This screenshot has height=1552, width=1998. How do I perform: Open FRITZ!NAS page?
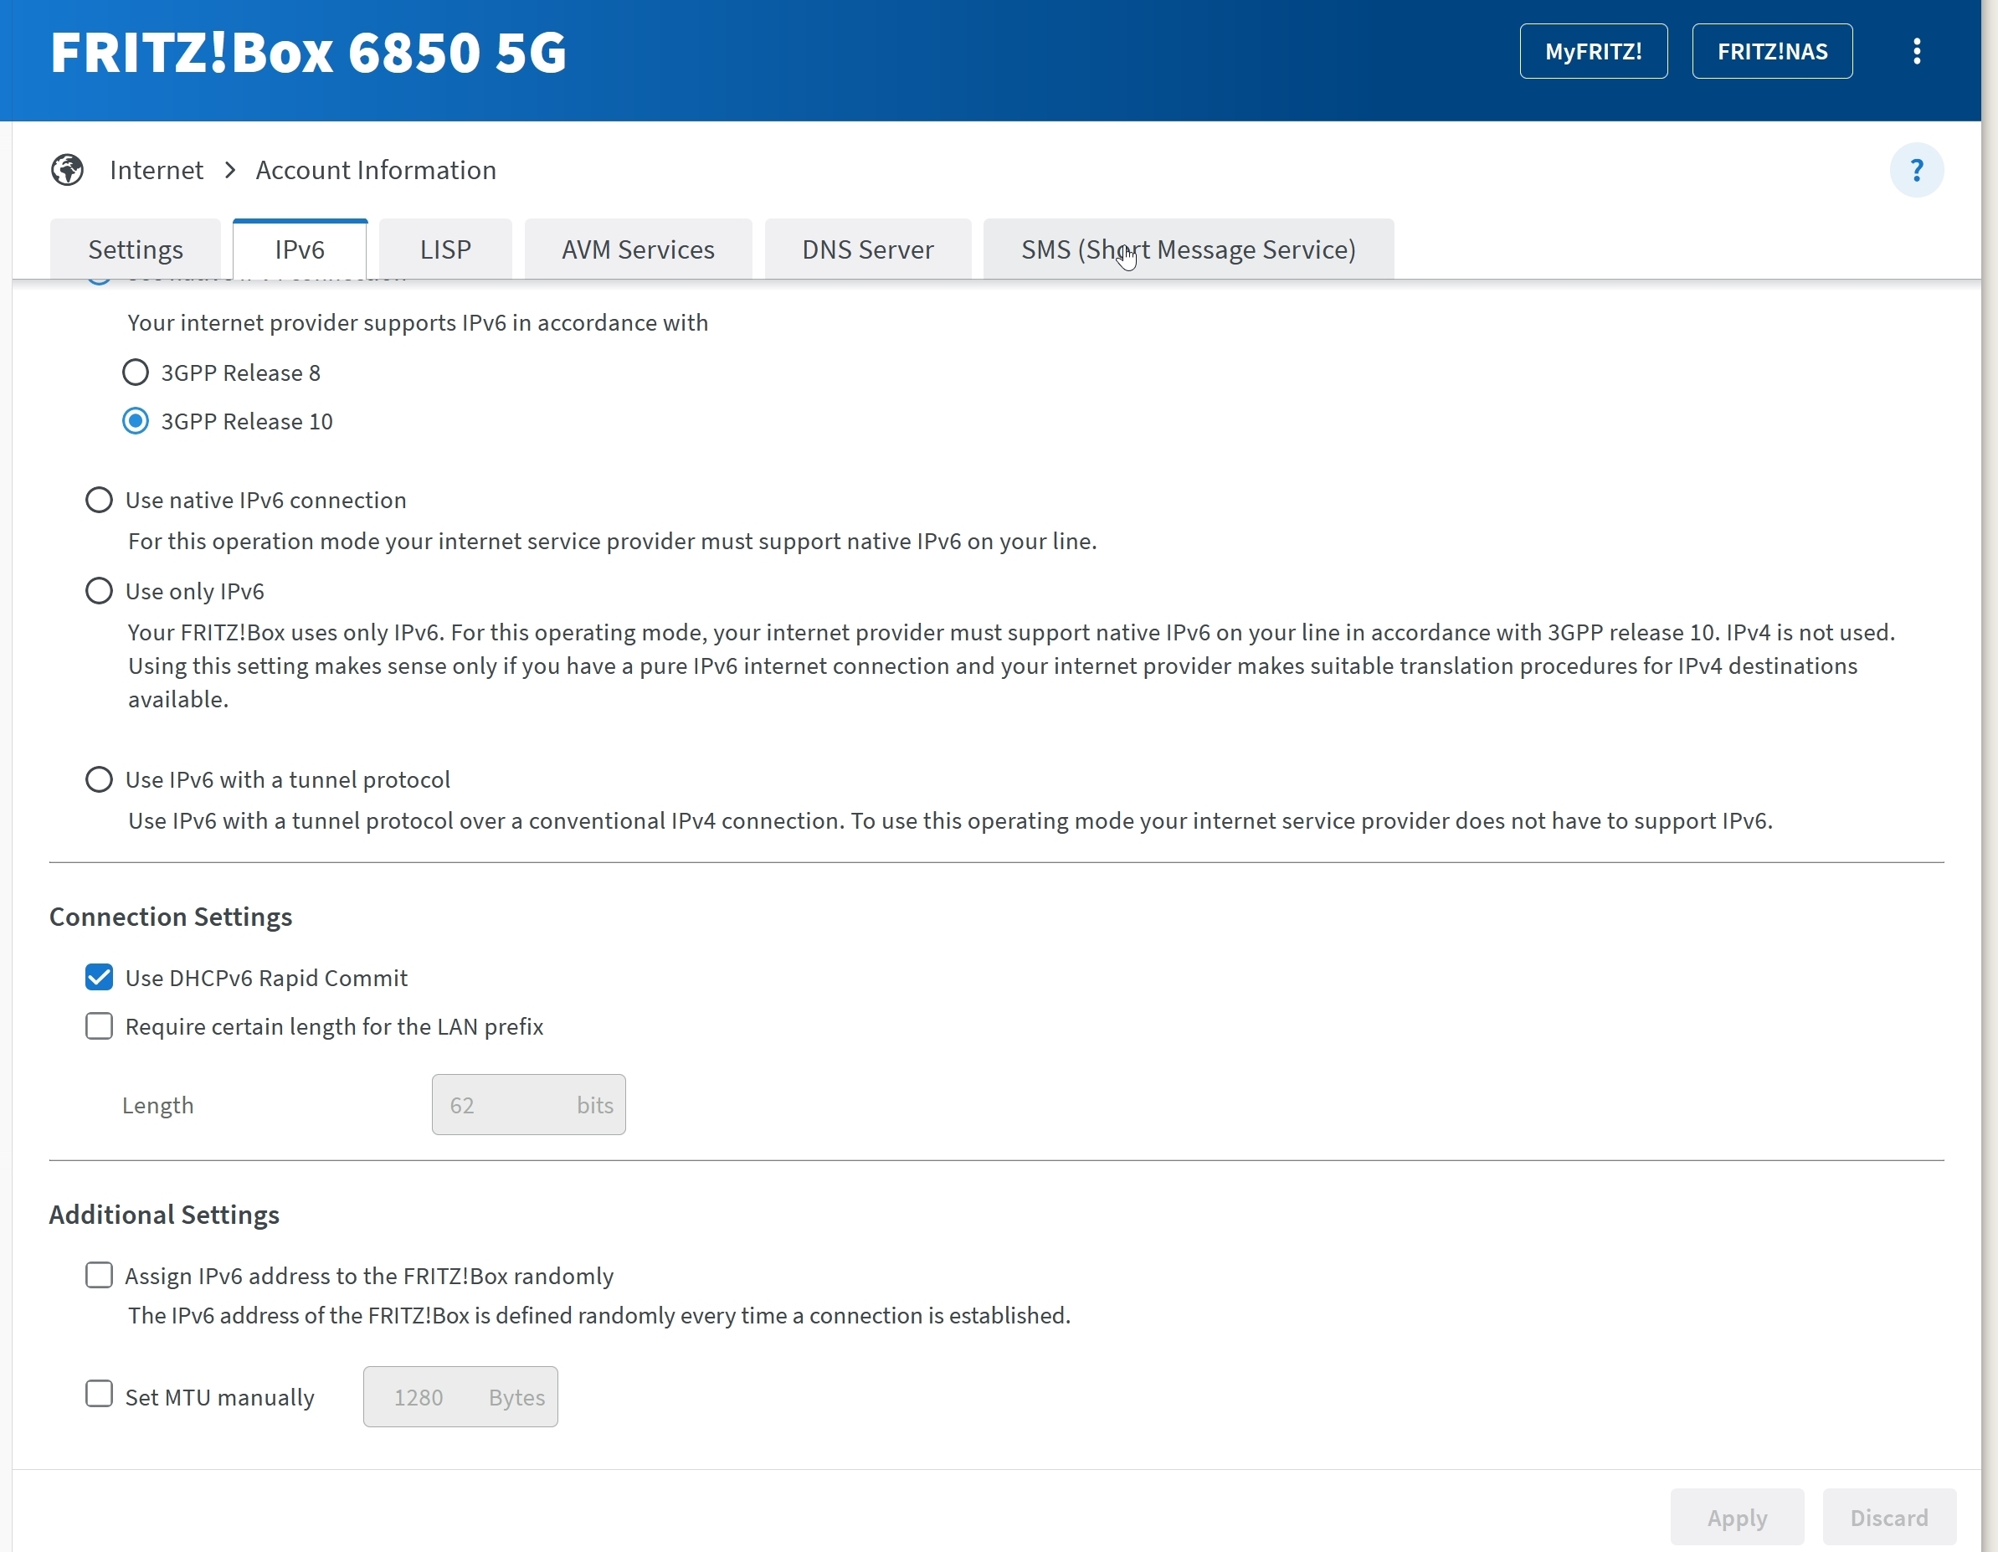(1772, 51)
